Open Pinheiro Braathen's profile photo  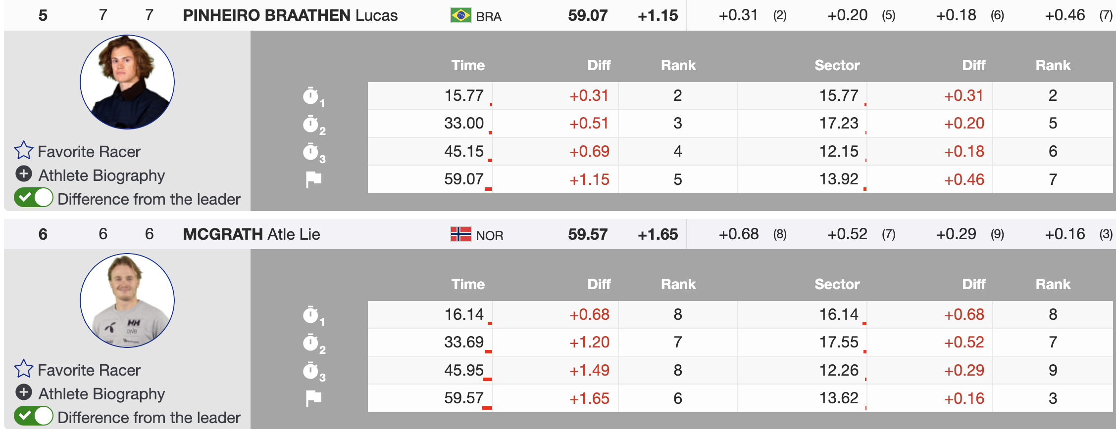[127, 82]
